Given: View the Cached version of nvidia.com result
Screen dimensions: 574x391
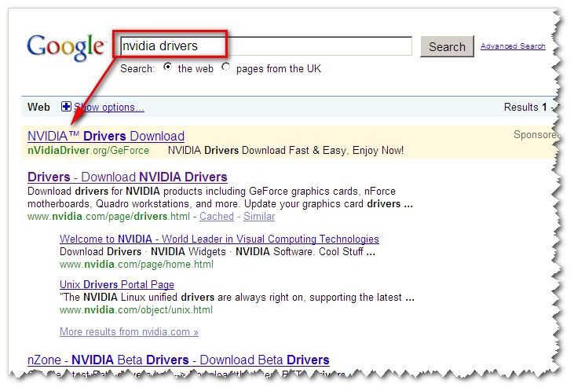Looking at the screenshot, I should 217,216.
